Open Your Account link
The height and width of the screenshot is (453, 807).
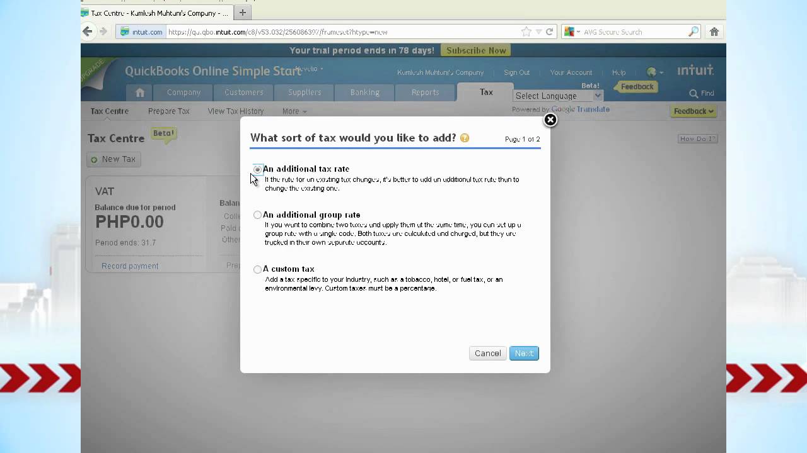(x=571, y=72)
